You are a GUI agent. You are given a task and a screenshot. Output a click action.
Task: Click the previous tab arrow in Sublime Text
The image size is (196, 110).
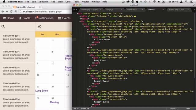point(74,9)
